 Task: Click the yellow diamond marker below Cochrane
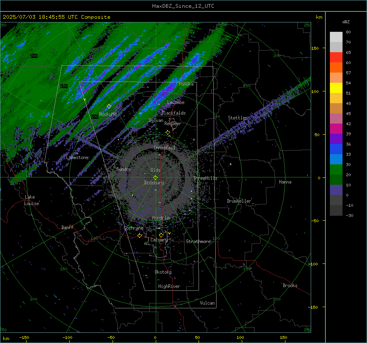click(x=139, y=235)
